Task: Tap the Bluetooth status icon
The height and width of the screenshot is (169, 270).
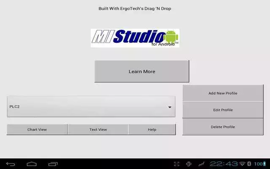Action: [249, 164]
